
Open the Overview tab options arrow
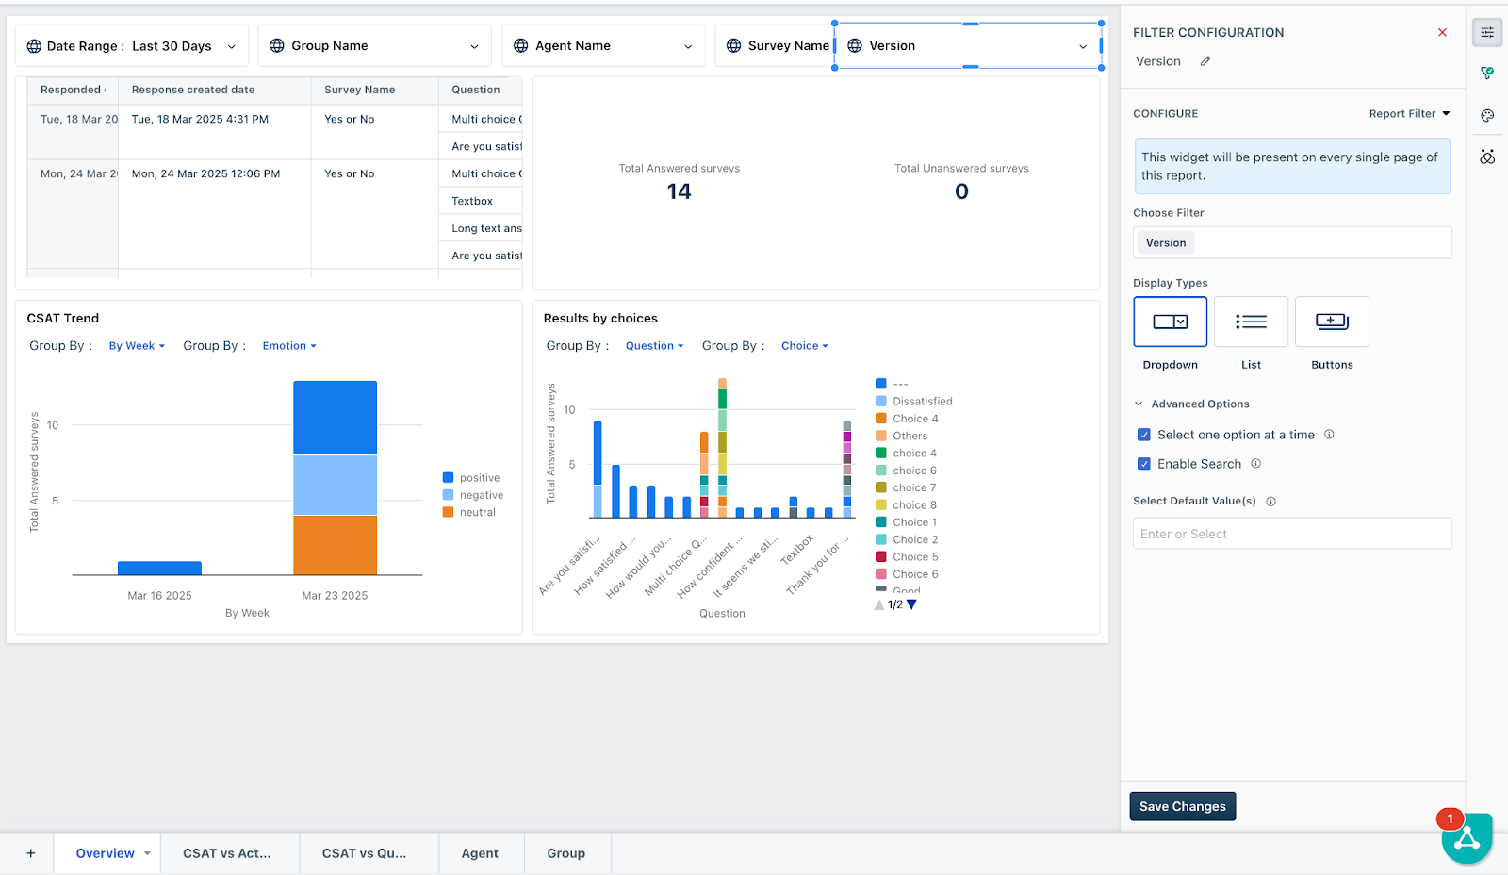pyautogui.click(x=147, y=853)
